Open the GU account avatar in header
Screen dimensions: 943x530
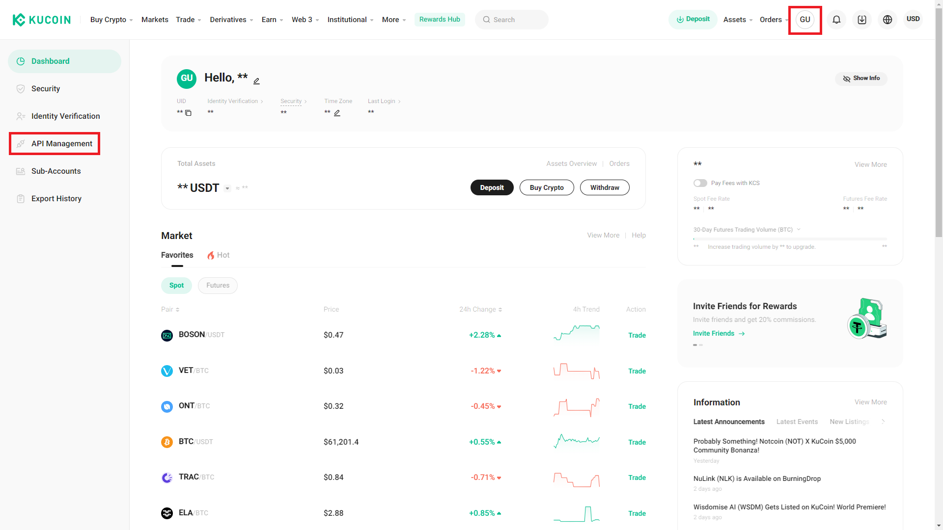[x=805, y=20]
